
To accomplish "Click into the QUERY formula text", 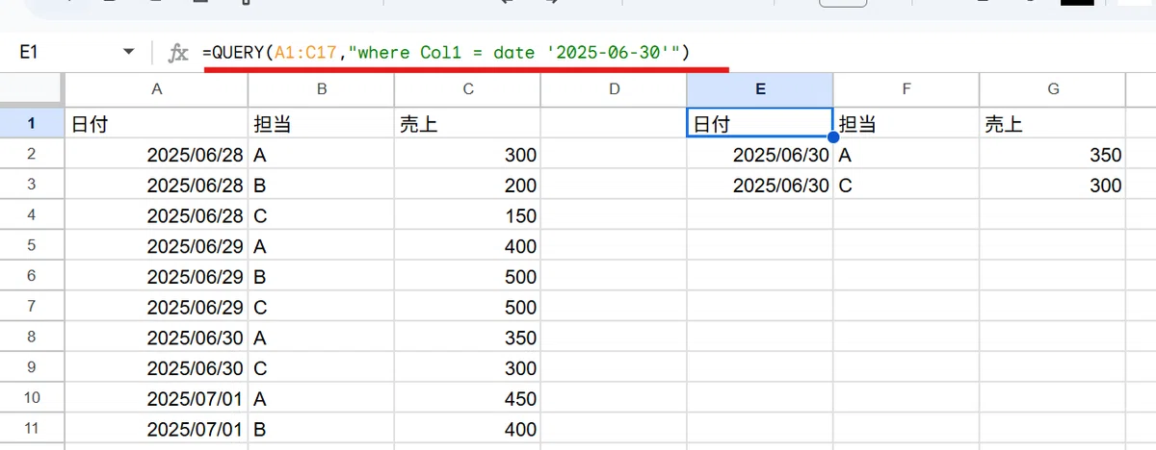I will (446, 53).
